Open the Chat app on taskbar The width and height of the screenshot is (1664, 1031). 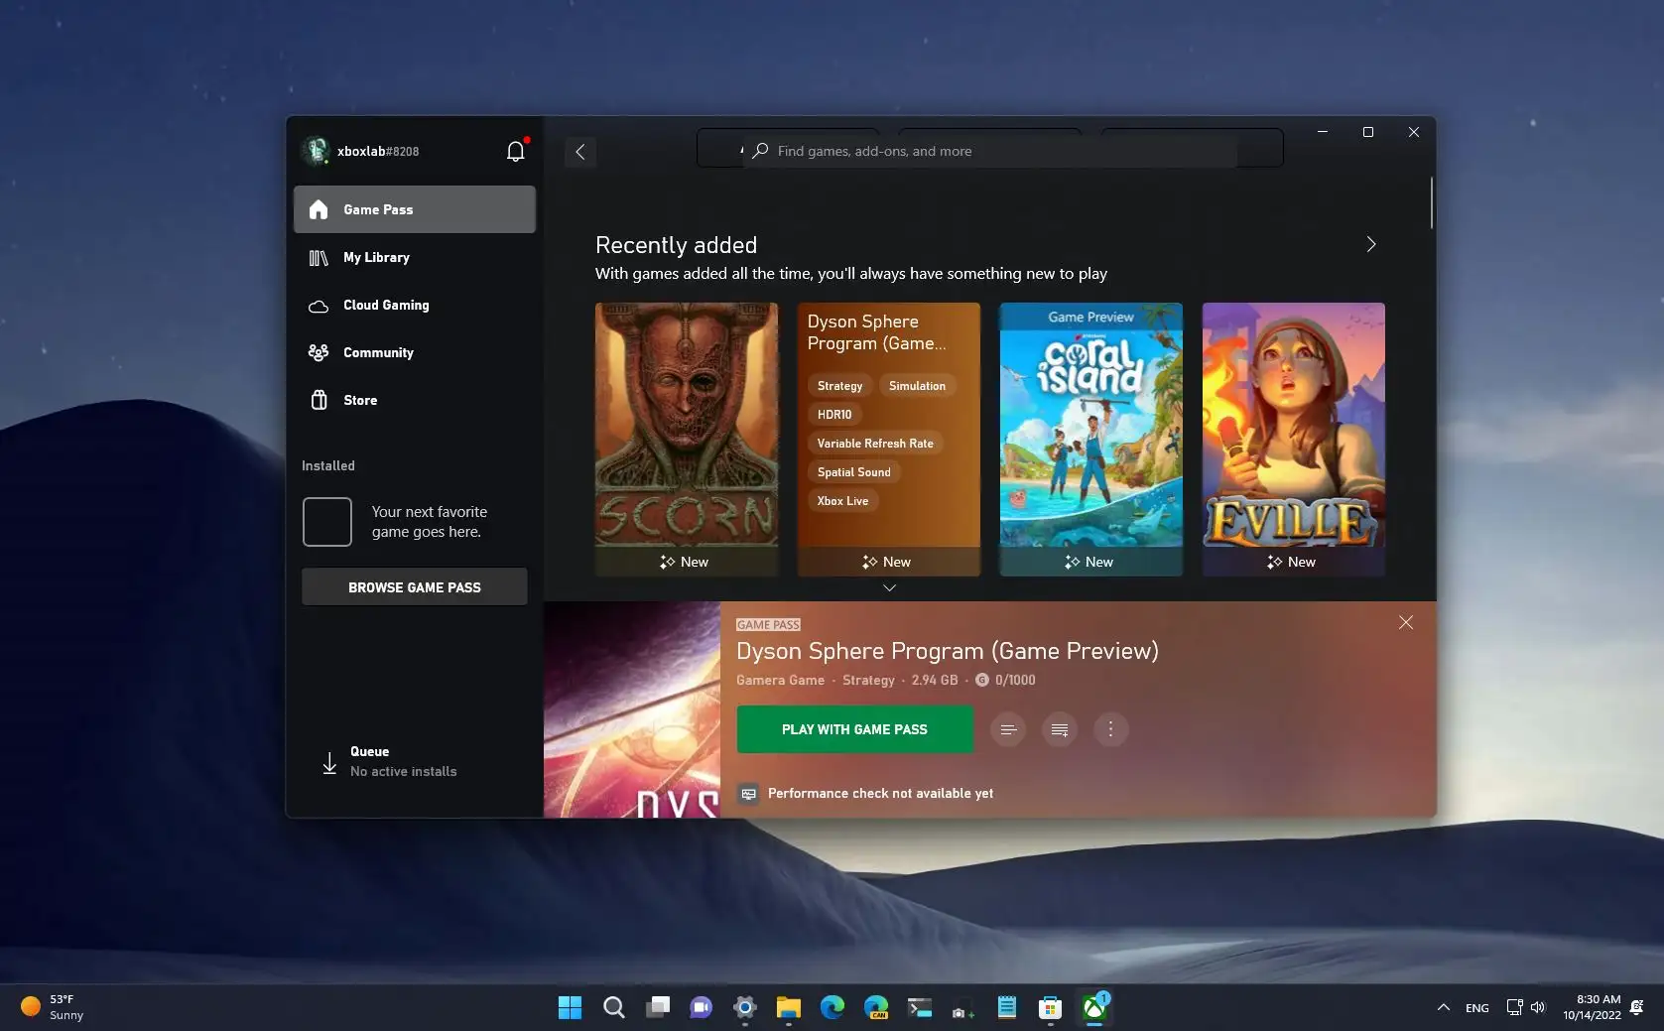[x=702, y=1008]
